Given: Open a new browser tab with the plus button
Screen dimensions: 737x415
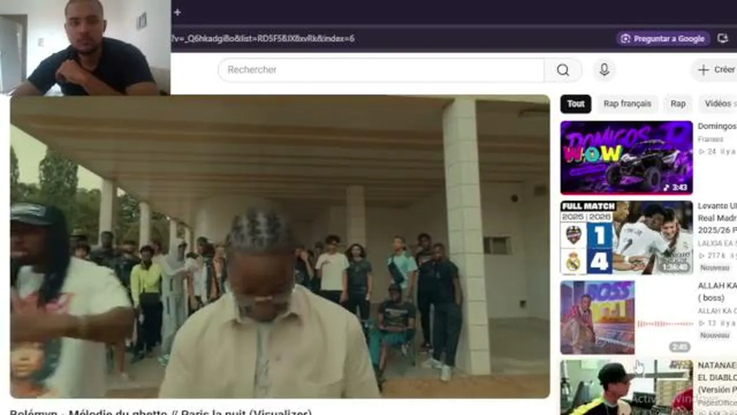Looking at the screenshot, I should pyautogui.click(x=177, y=12).
